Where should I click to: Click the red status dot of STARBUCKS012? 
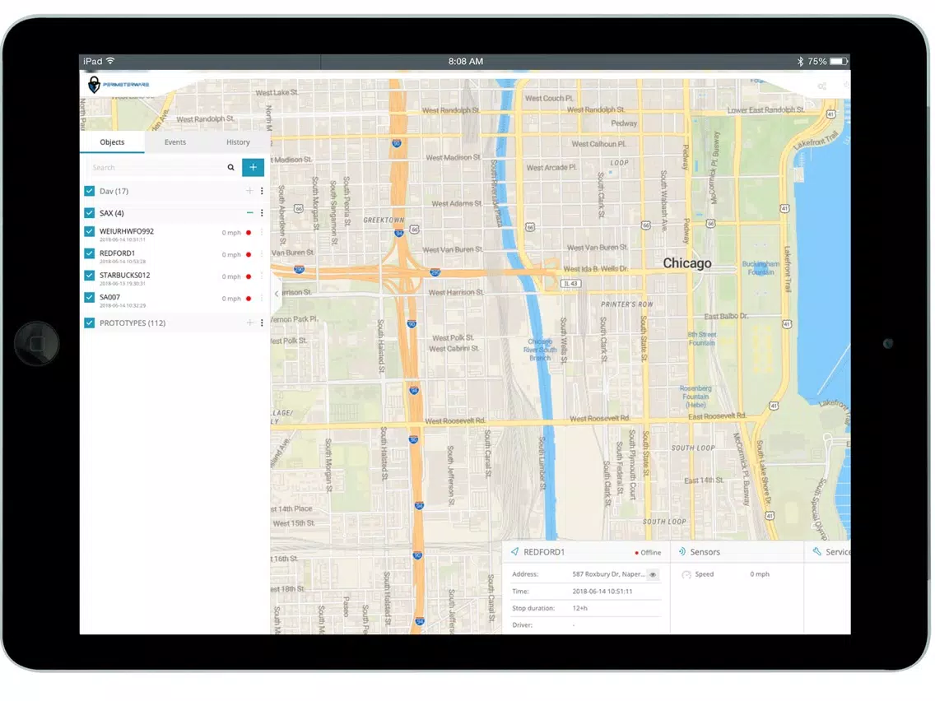[x=249, y=276]
